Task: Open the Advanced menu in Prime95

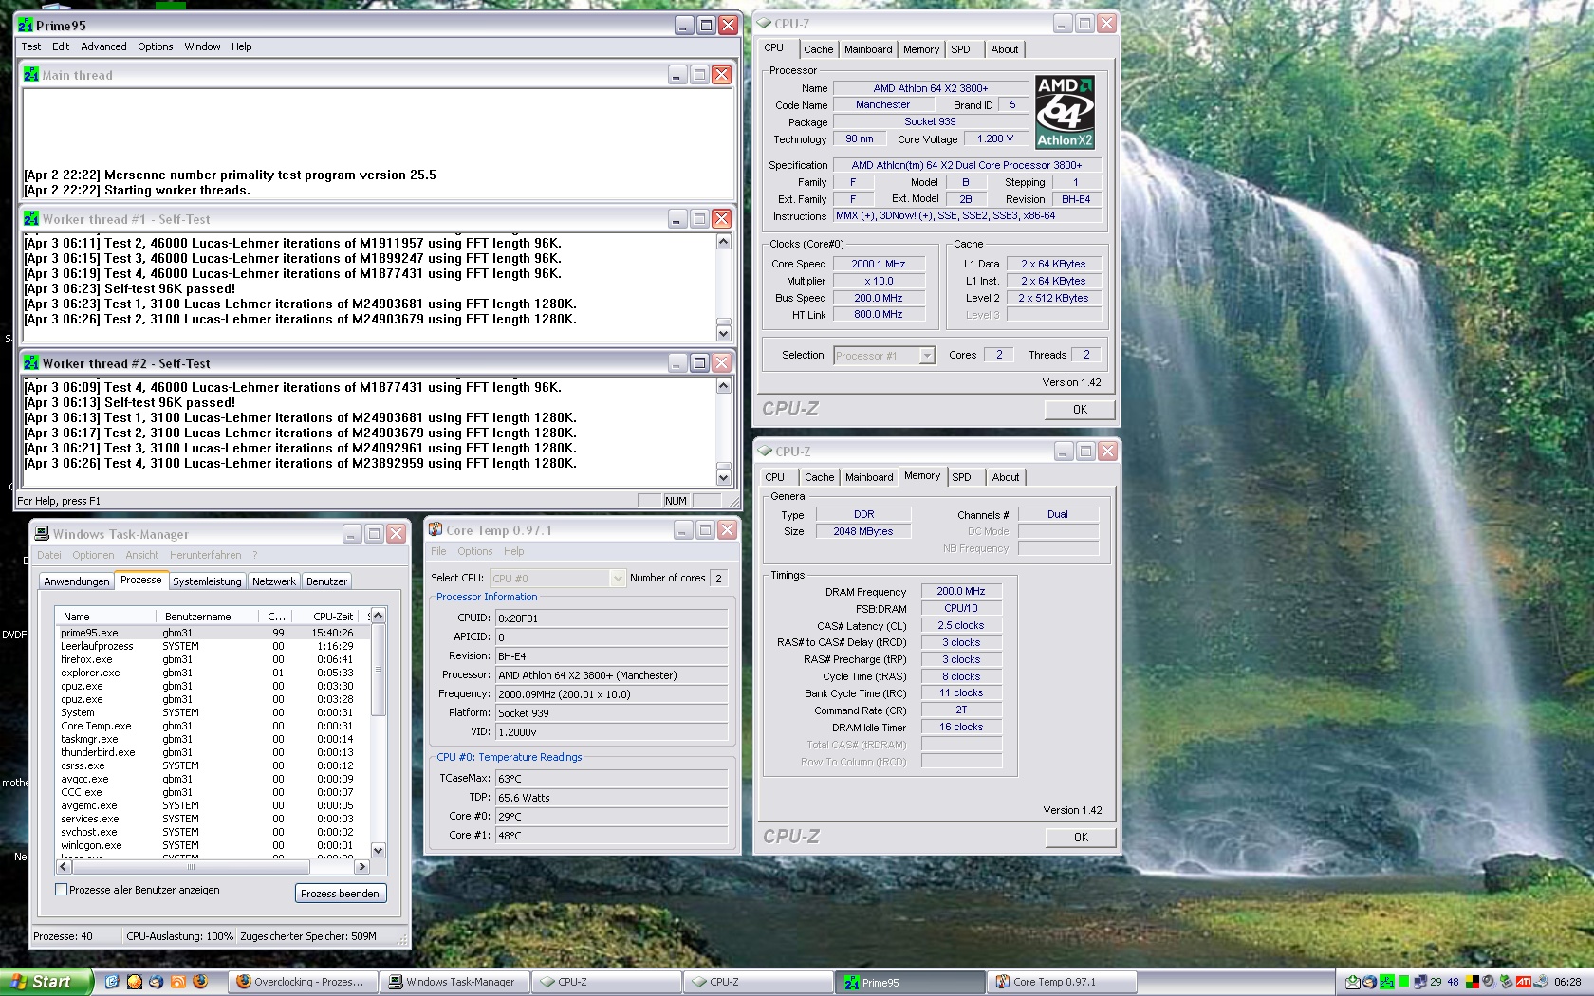Action: click(x=103, y=46)
